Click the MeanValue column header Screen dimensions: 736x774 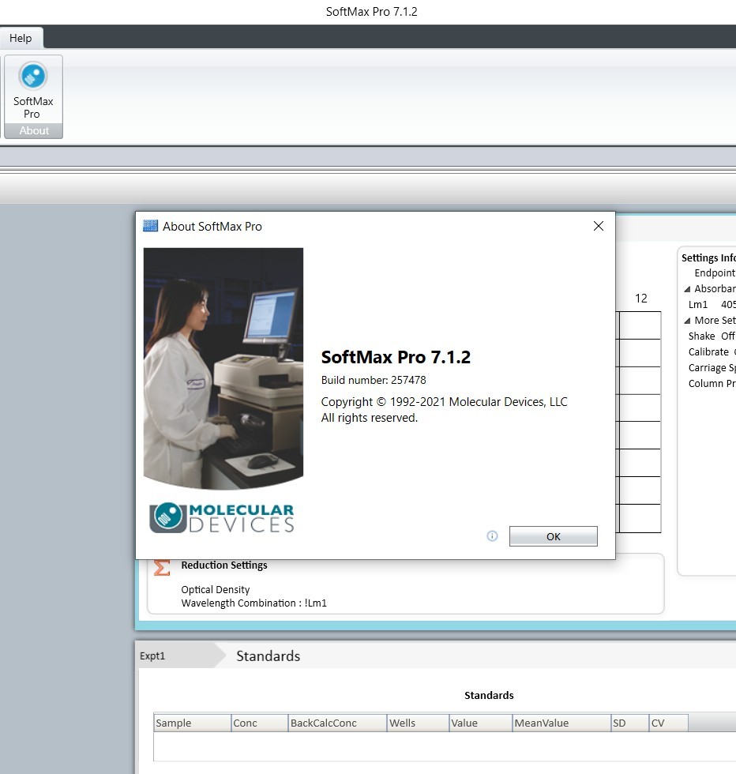pyautogui.click(x=561, y=723)
